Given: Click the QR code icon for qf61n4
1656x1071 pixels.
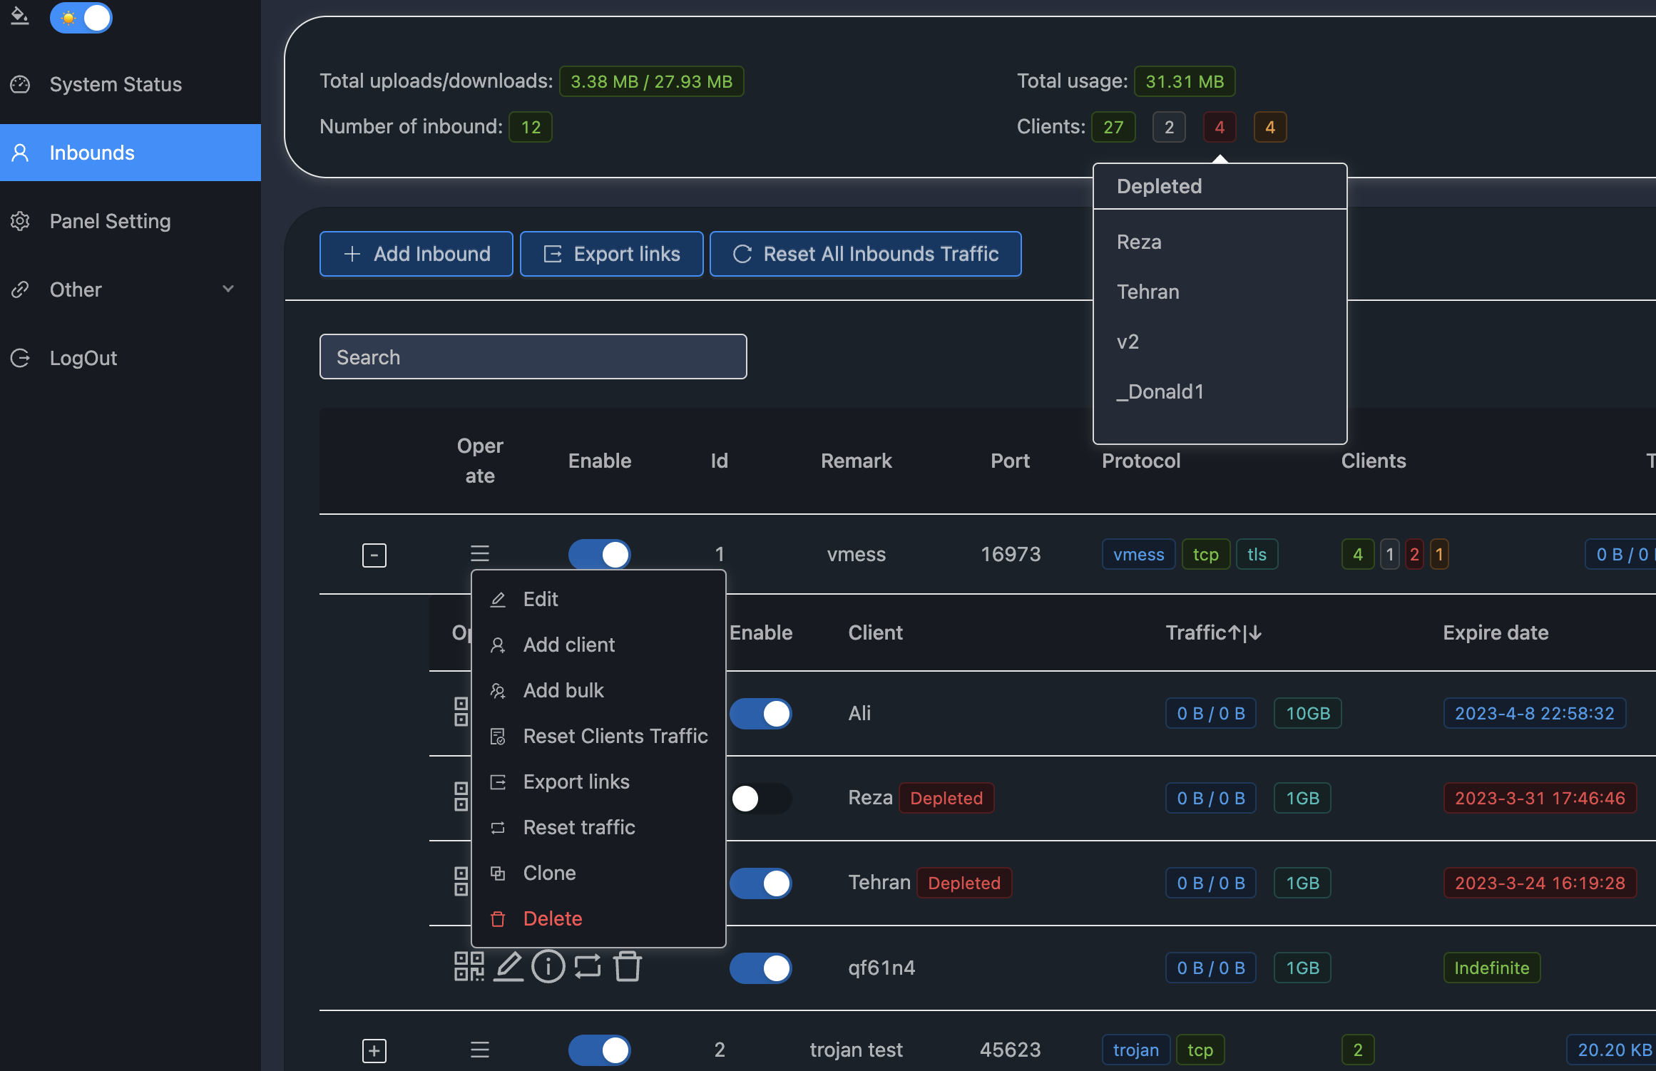Looking at the screenshot, I should tap(469, 967).
